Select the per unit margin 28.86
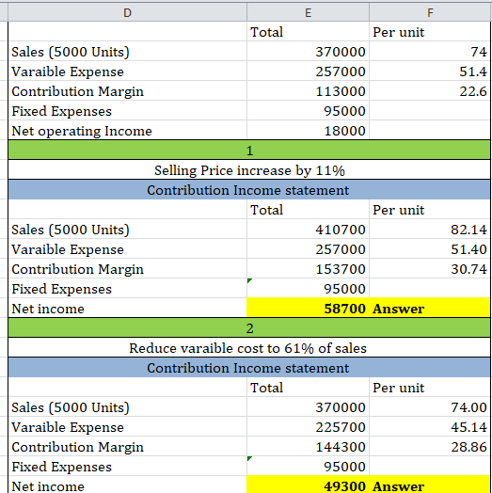The image size is (492, 493). pyautogui.click(x=430, y=447)
